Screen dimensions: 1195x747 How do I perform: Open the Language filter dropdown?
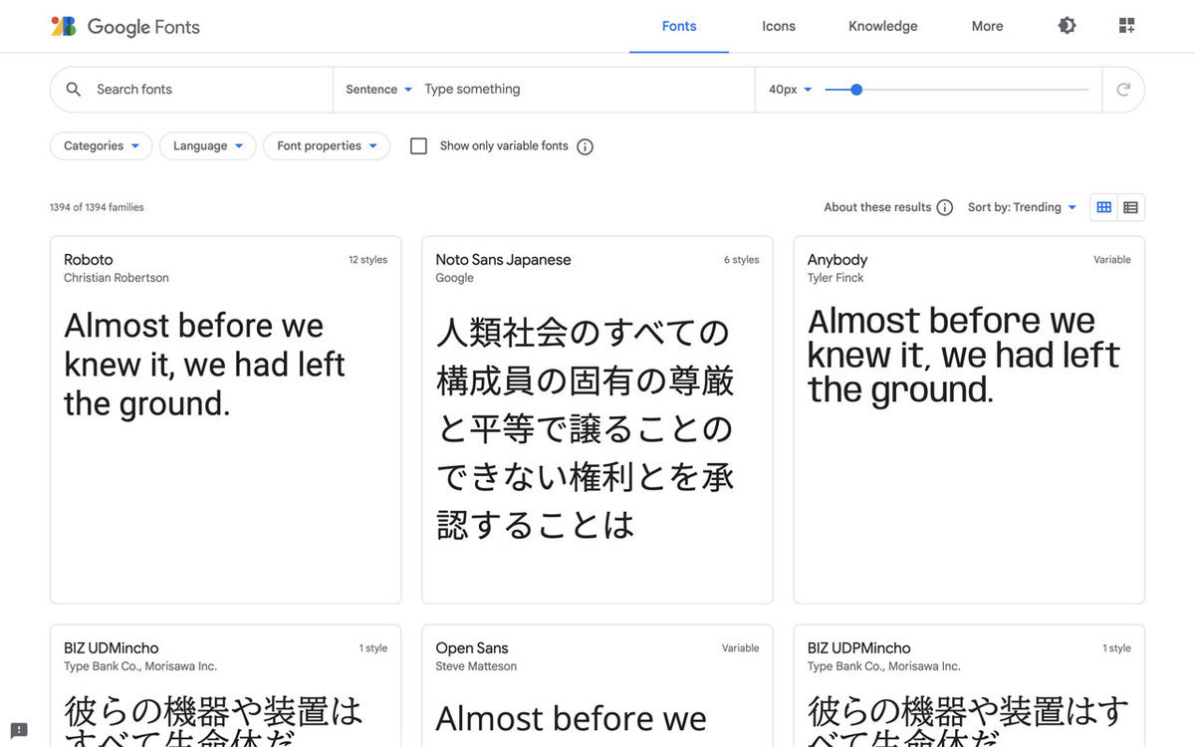pos(207,146)
